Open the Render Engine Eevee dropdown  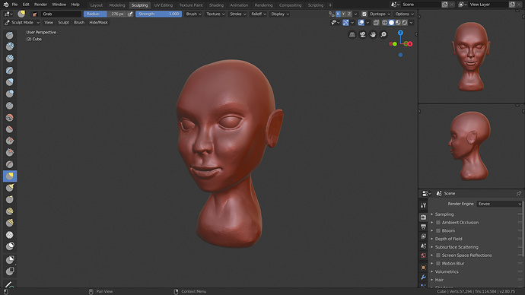[x=499, y=204]
